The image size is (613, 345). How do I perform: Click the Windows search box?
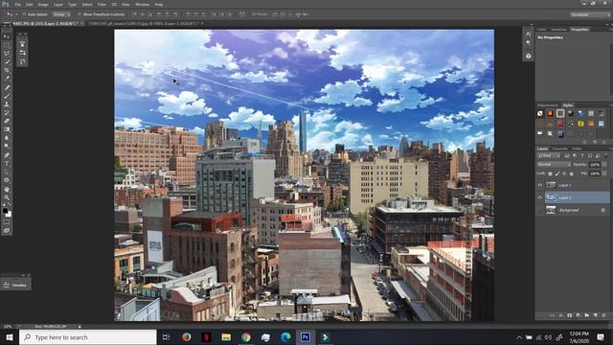[88, 337]
